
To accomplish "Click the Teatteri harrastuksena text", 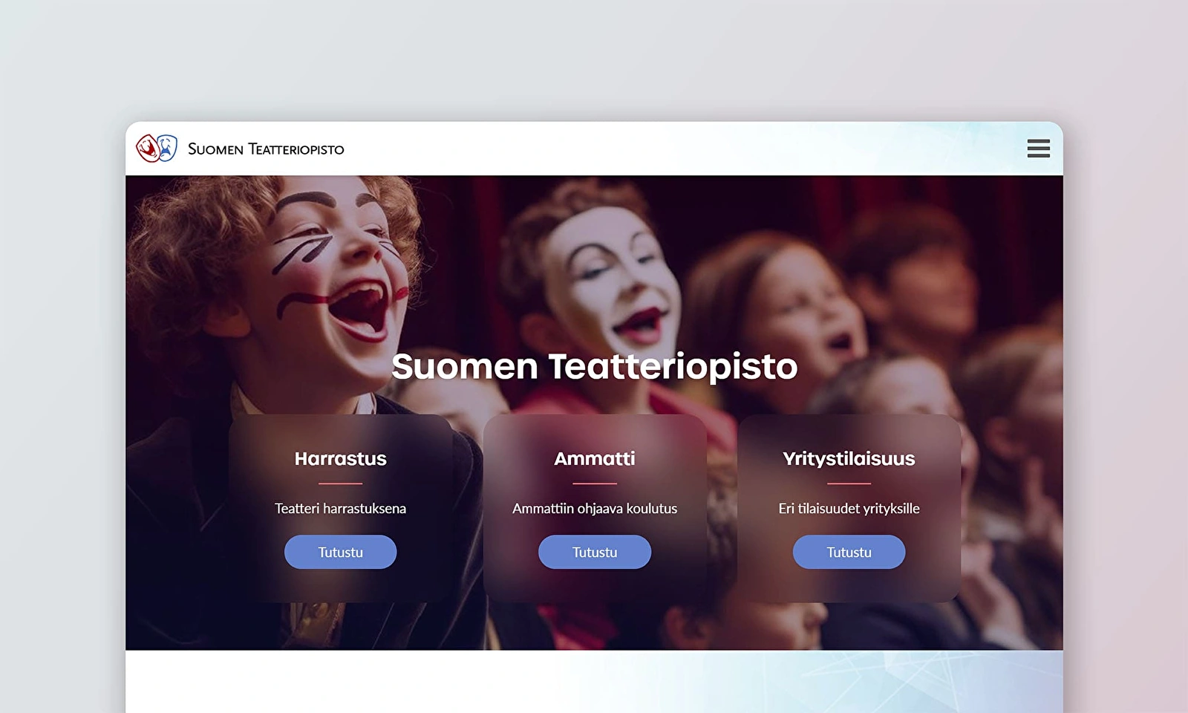I will (x=340, y=508).
